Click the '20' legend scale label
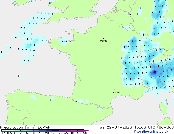174x134 pixels. [47, 133]
